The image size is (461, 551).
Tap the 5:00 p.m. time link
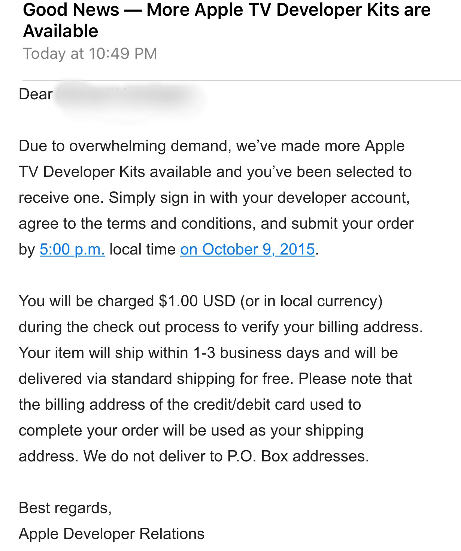(x=72, y=249)
